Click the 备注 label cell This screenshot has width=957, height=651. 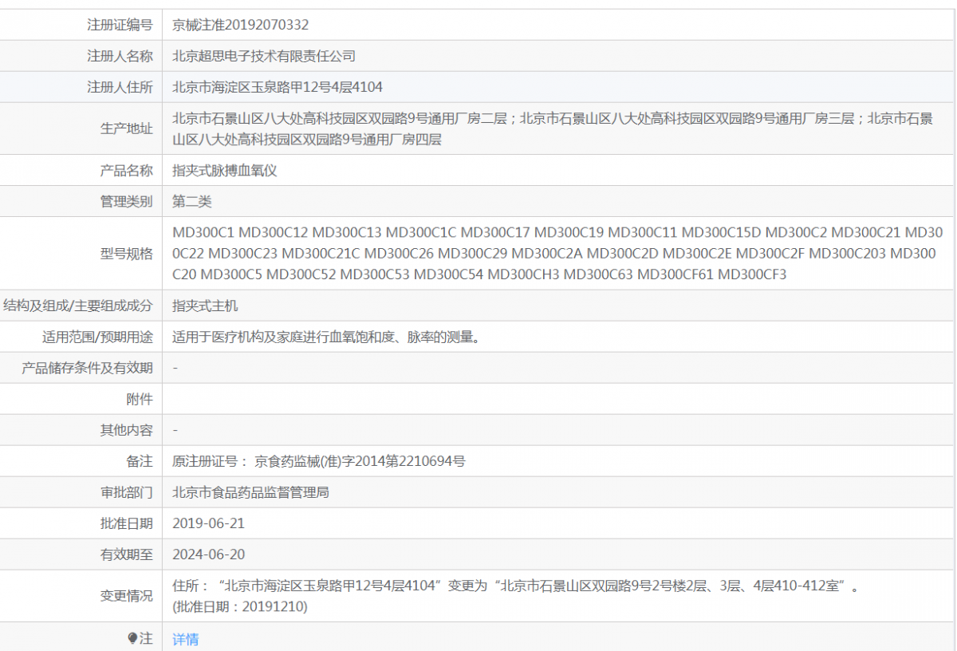click(81, 461)
